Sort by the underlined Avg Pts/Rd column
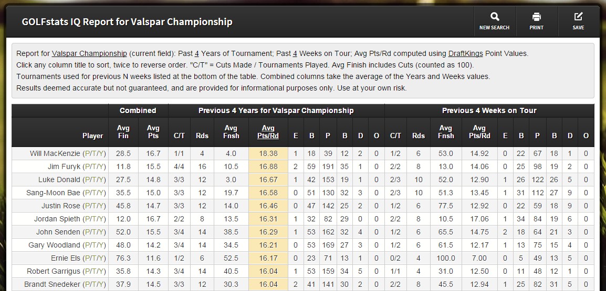Image resolution: width=606 pixels, height=291 pixels. click(x=268, y=132)
